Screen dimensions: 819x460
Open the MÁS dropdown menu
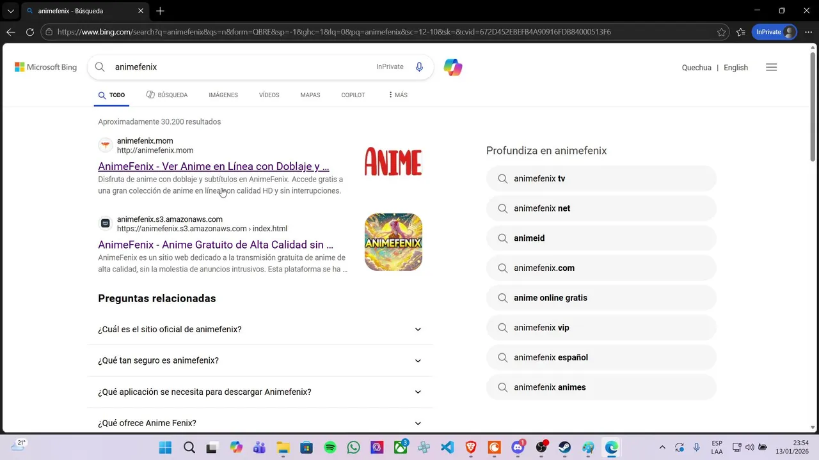pyautogui.click(x=398, y=95)
